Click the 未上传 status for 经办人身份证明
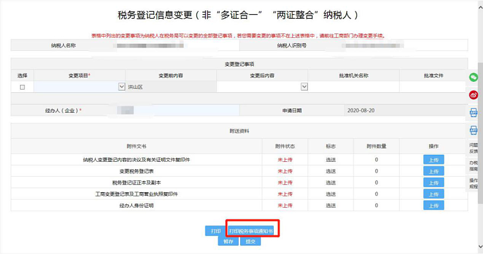This screenshot has height=254, width=483. 285,205
